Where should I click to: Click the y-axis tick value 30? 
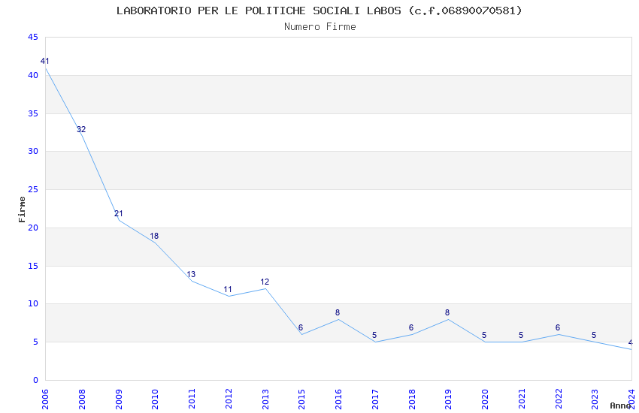33,151
